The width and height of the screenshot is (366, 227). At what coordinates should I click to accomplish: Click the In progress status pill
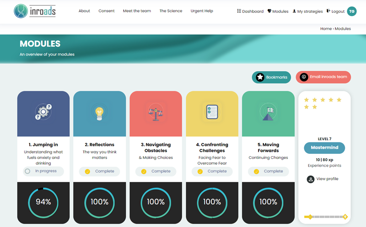pos(43,171)
